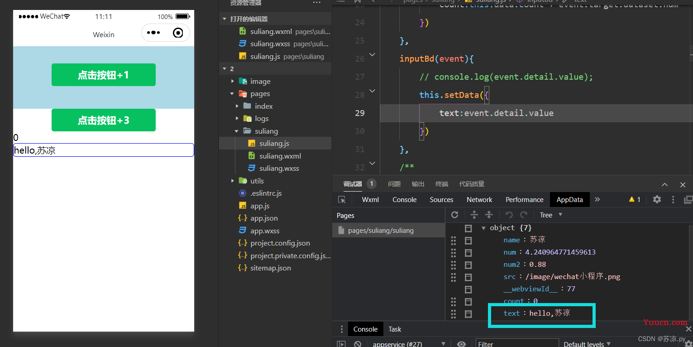
Task: Collapse the 打开的编辑器 section
Action: [225, 19]
